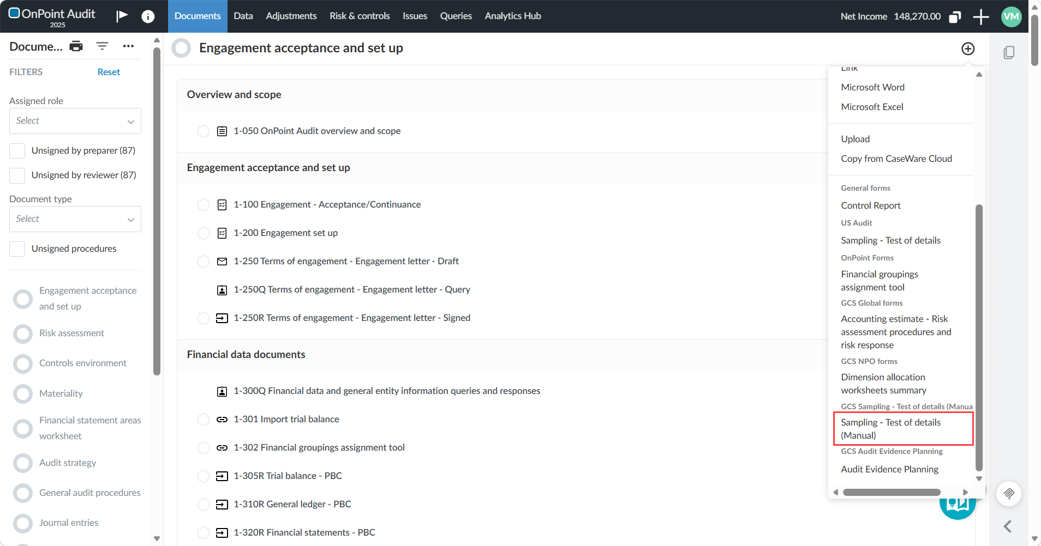Image resolution: width=1041 pixels, height=546 pixels.
Task: Reset the filters
Action: 109,72
